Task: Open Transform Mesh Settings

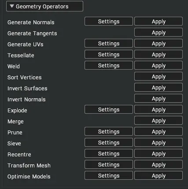Action: pos(109,164)
